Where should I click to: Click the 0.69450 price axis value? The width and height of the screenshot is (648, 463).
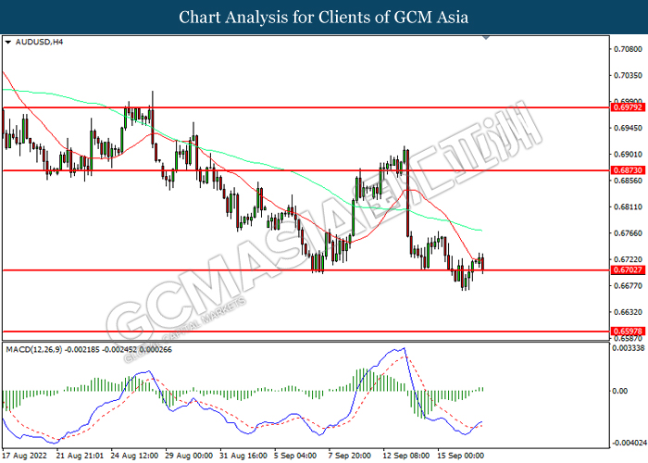(629, 128)
